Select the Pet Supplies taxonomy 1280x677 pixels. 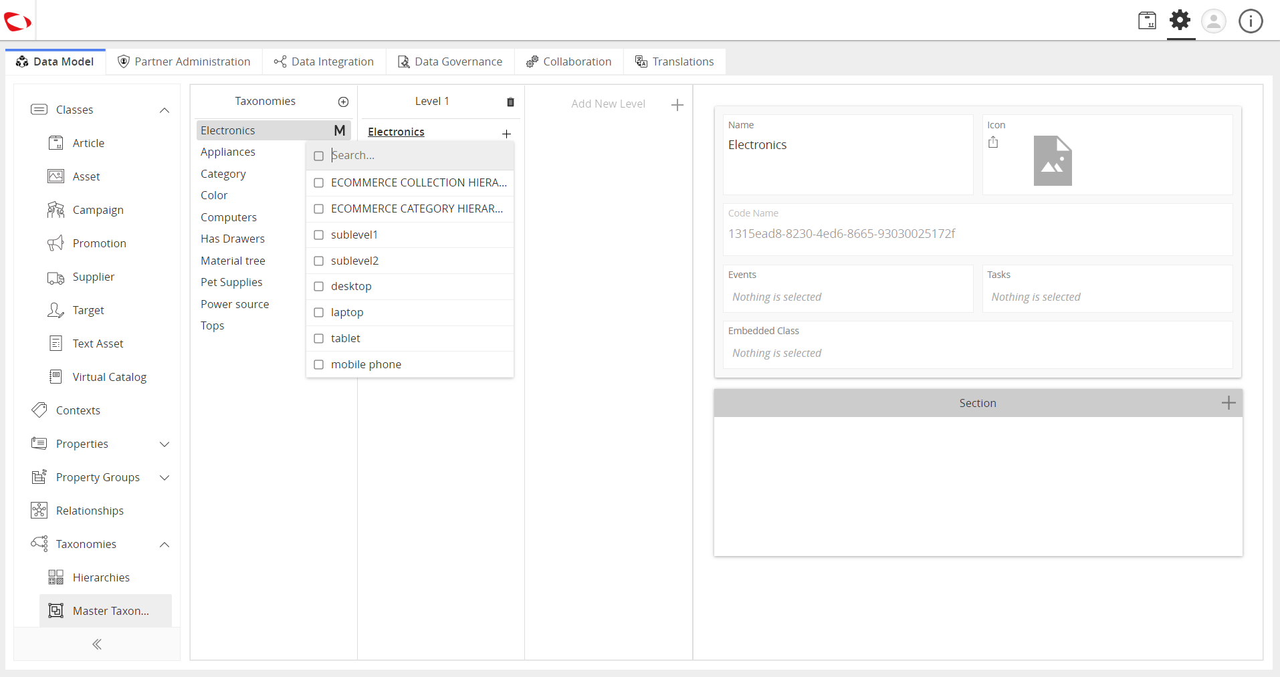pos(231,282)
